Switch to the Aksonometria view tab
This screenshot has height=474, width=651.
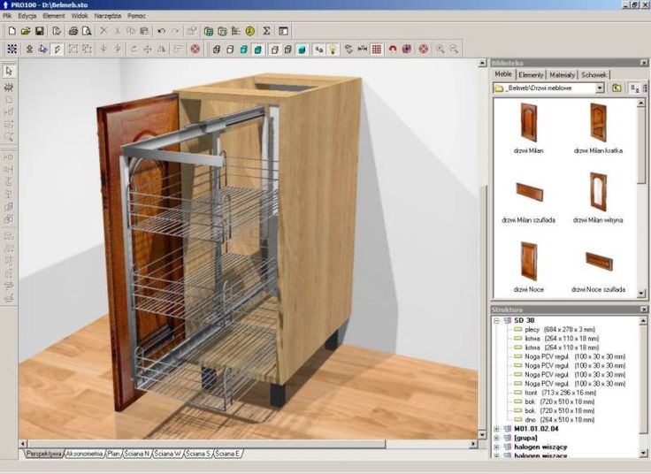pyautogui.click(x=84, y=454)
